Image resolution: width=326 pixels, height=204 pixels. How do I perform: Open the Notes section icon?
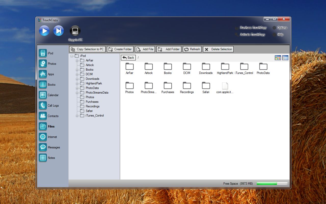(43, 158)
